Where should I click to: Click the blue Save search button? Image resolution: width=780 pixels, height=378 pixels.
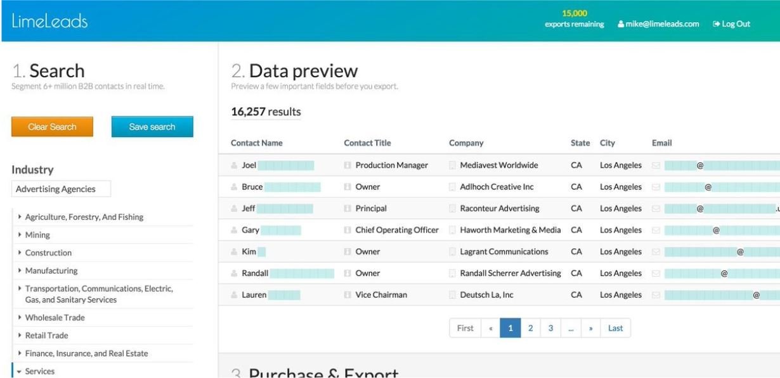click(152, 127)
